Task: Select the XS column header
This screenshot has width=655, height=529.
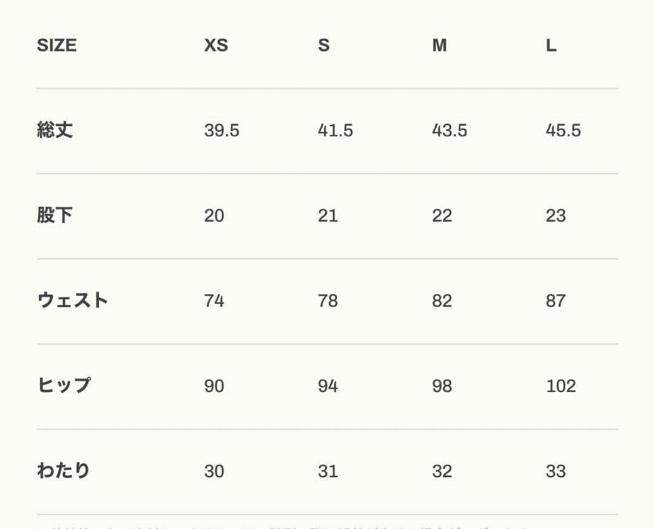Action: pos(216,45)
